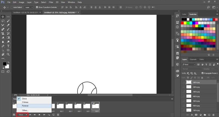Open frame 7 delay time dropdown
This screenshot has width=219, height=117.
click(71, 111)
